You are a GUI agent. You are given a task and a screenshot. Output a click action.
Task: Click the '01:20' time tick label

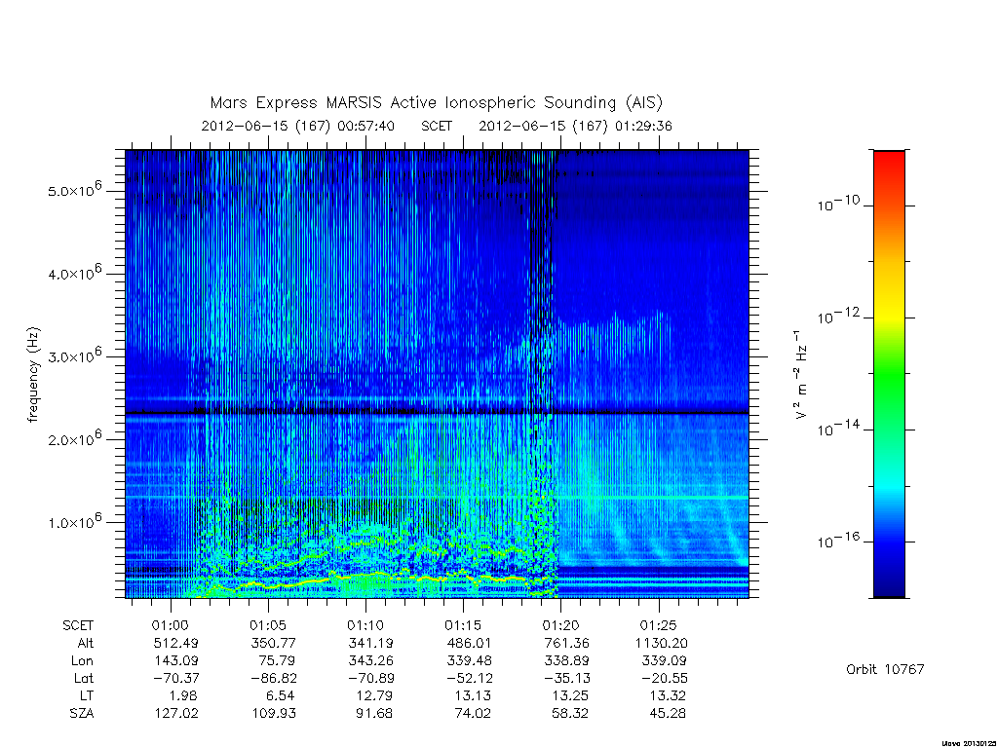point(560,625)
